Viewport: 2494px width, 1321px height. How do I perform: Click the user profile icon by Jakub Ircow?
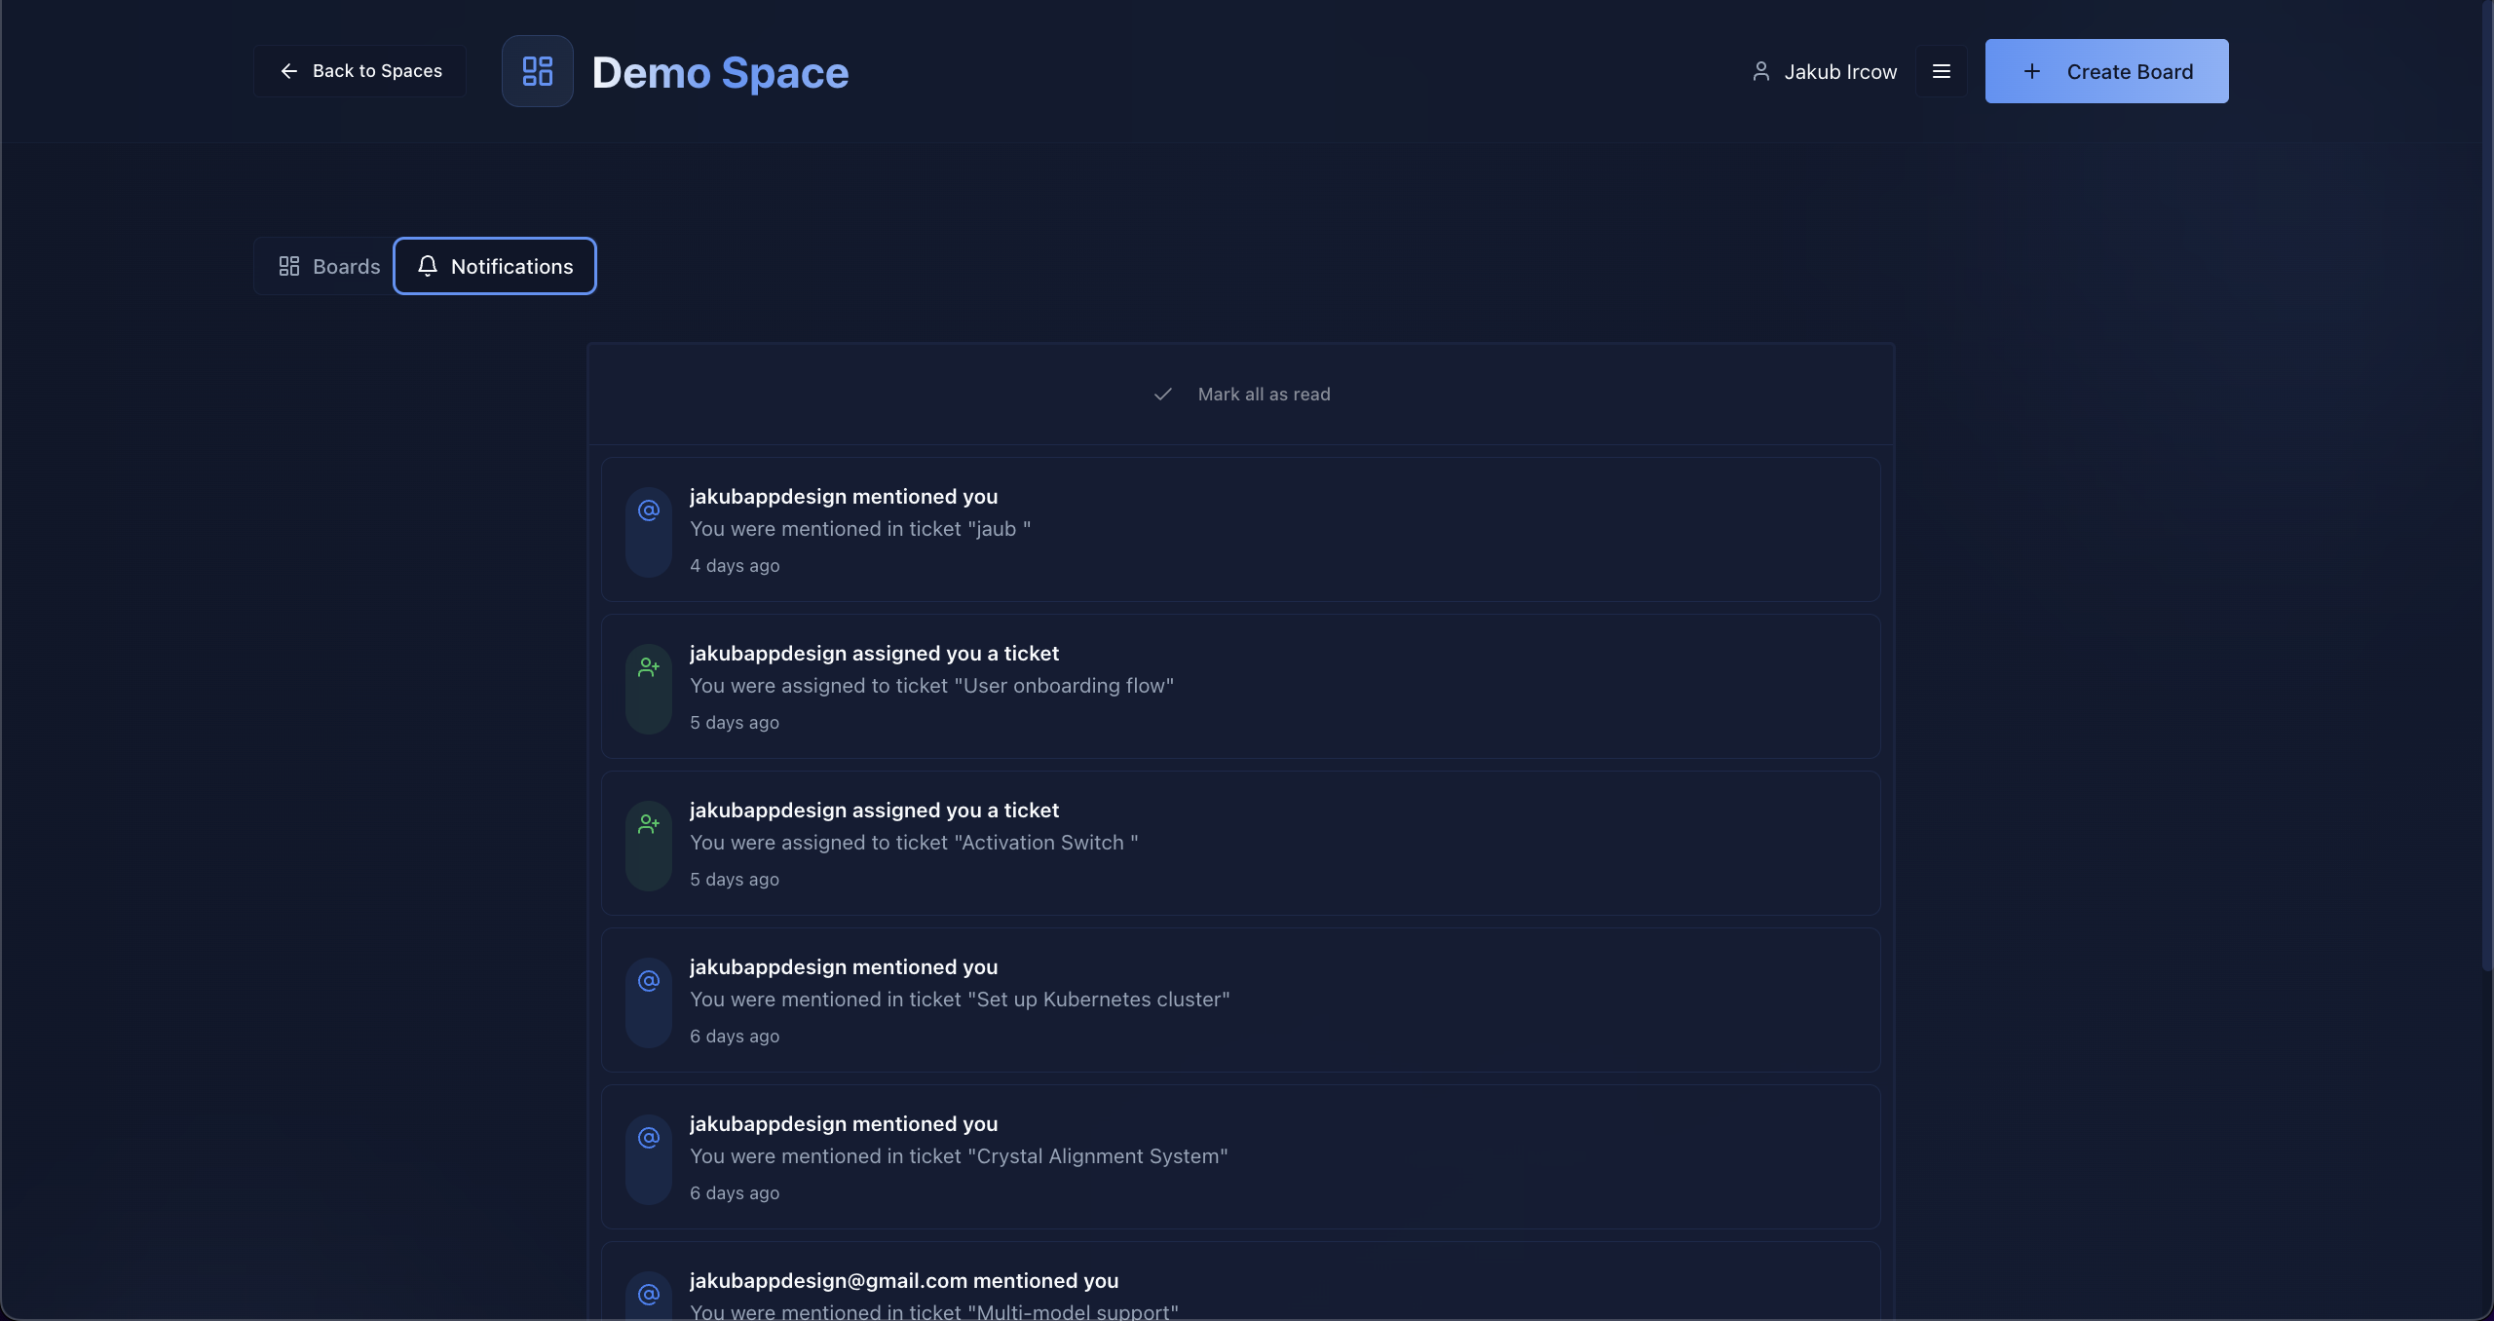[x=1760, y=71]
